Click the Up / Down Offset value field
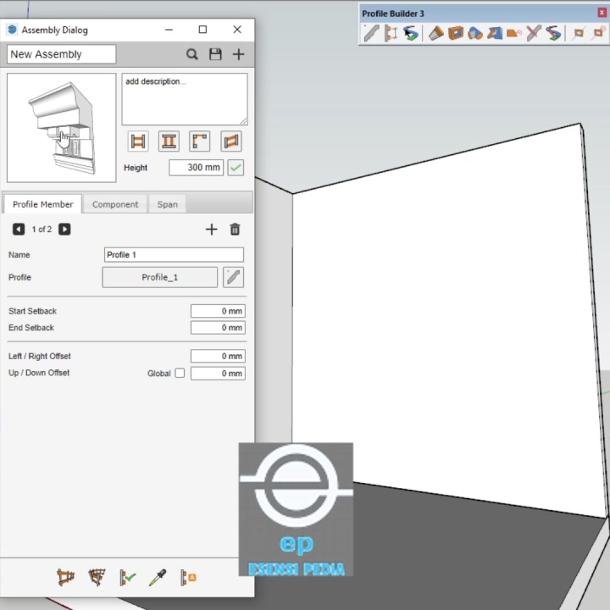 click(x=218, y=373)
